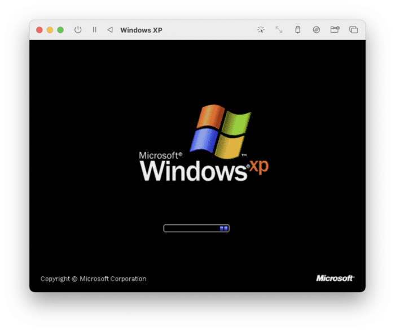The width and height of the screenshot is (395, 331).
Task: Click the green fullscreen window button
Action: point(60,30)
